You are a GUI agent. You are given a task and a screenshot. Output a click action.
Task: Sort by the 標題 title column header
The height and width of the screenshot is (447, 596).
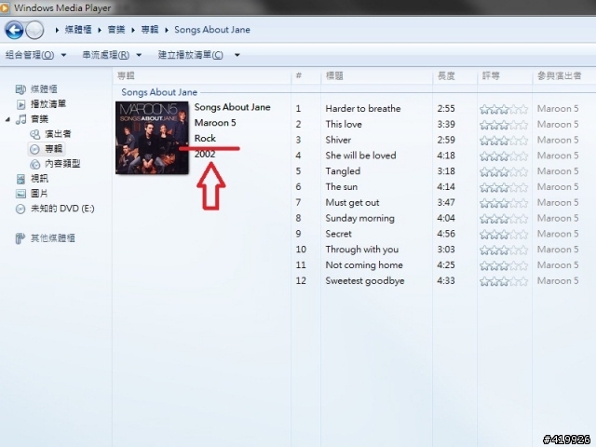point(376,76)
